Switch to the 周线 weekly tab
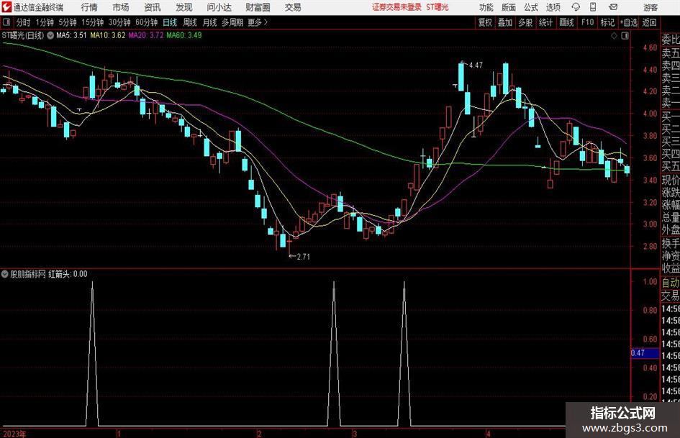680x438 pixels. 190,22
